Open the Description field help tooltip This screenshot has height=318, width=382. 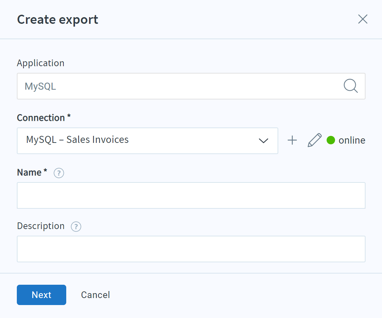pos(76,227)
